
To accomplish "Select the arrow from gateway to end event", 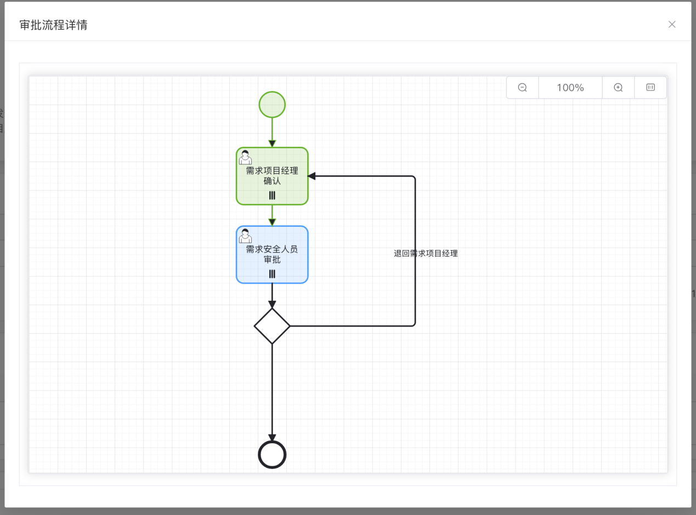I will 272,392.
